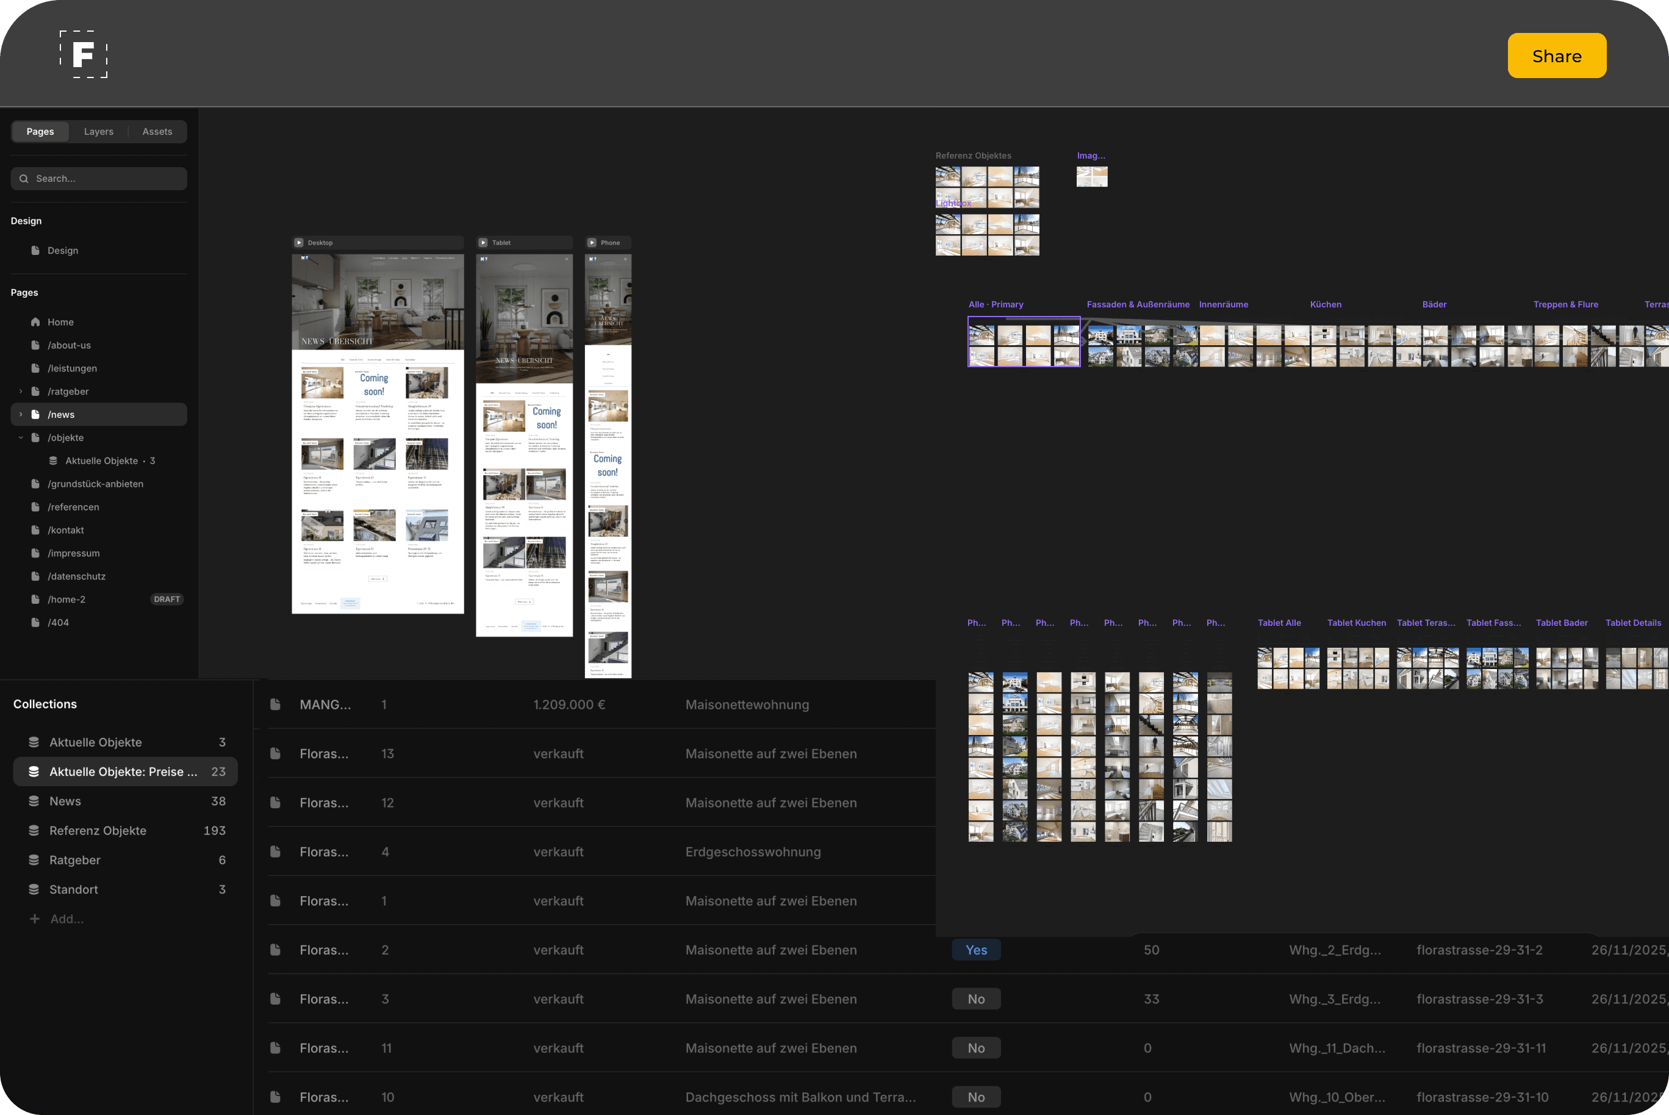This screenshot has height=1115, width=1669.
Task: Switch to the Layers tab
Action: (98, 132)
